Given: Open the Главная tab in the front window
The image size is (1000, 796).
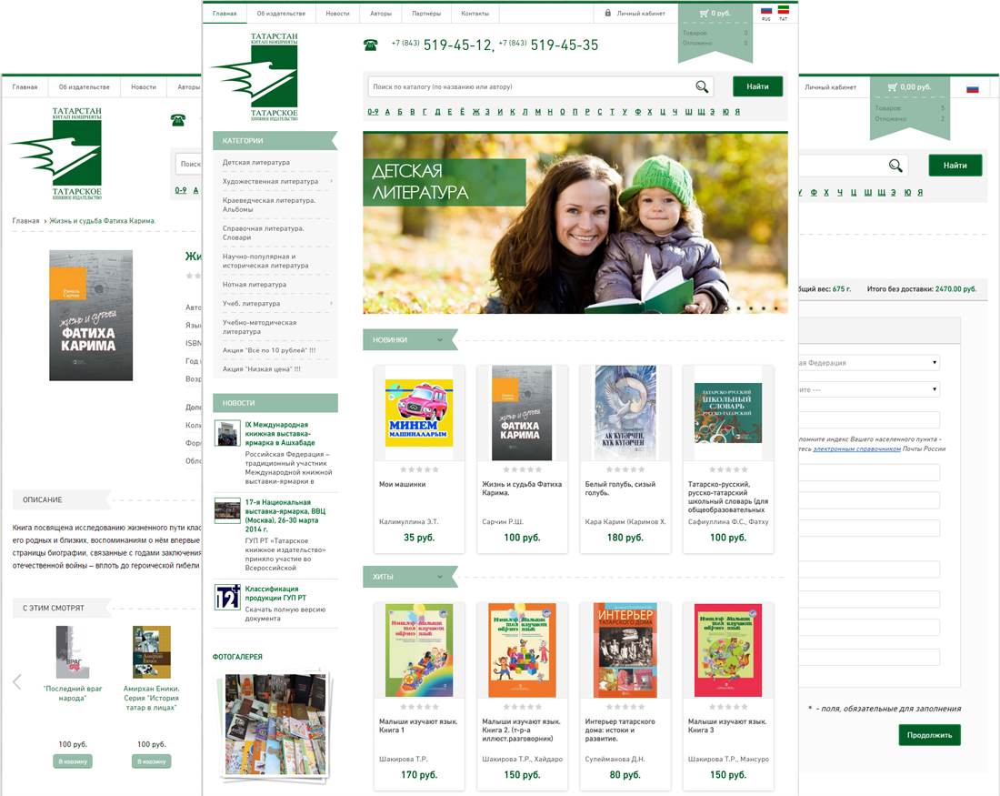Looking at the screenshot, I should [225, 14].
